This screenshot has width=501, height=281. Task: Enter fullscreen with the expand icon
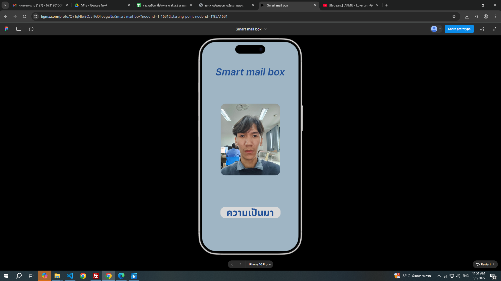[495, 29]
